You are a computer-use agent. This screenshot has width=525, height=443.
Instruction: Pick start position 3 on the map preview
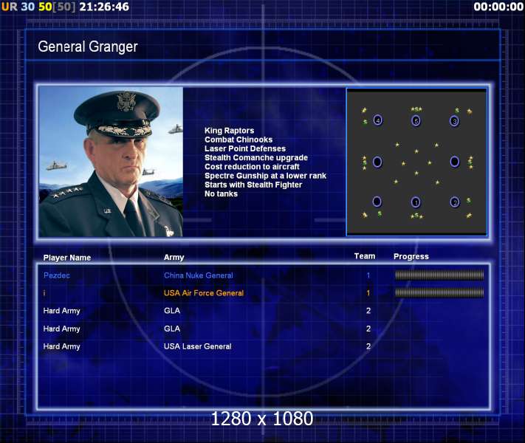pos(454,121)
